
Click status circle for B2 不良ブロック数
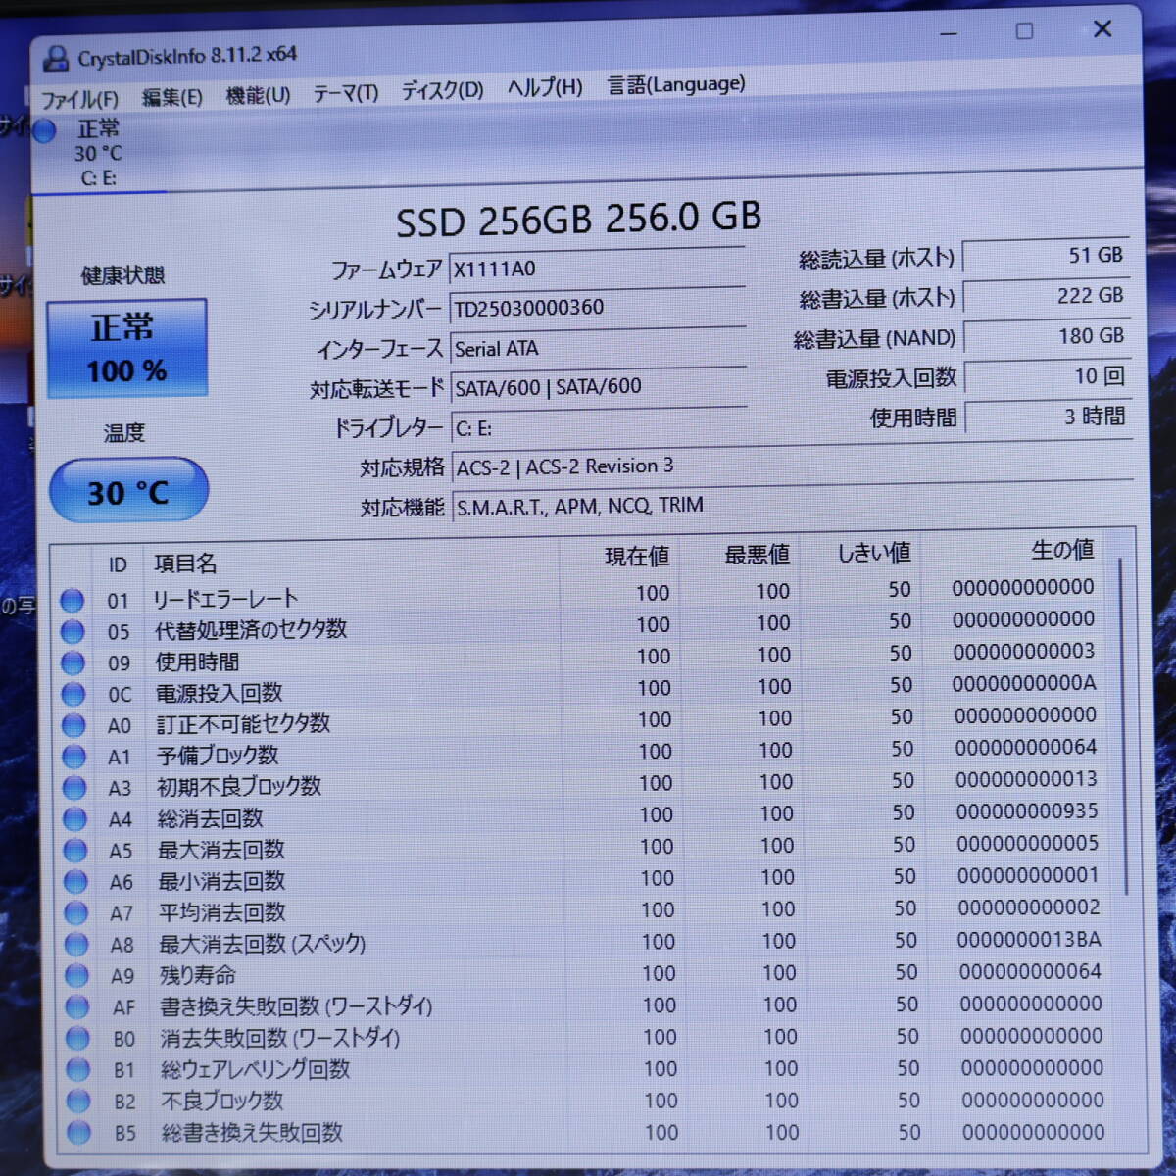point(78,1101)
